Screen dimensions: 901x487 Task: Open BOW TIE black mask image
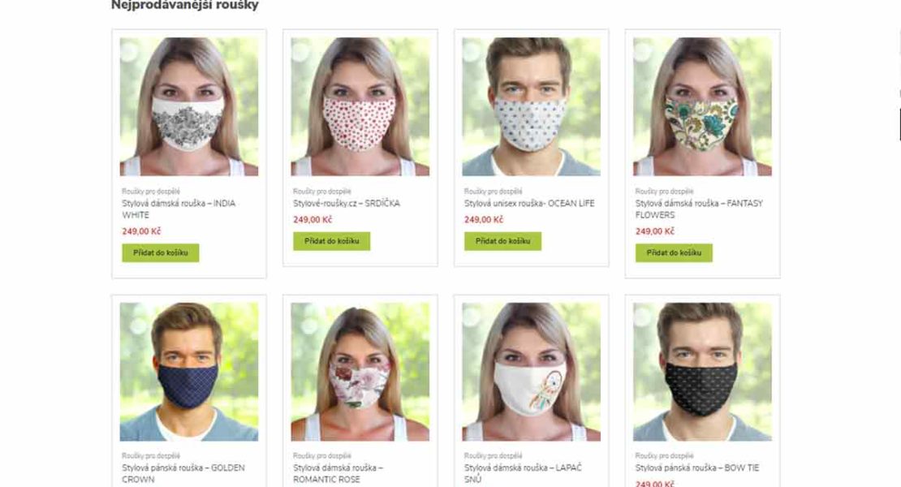pyautogui.click(x=703, y=372)
